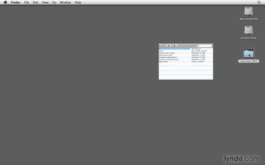
Task: Select the Scratch Disk drive icon
Action: [248, 30]
